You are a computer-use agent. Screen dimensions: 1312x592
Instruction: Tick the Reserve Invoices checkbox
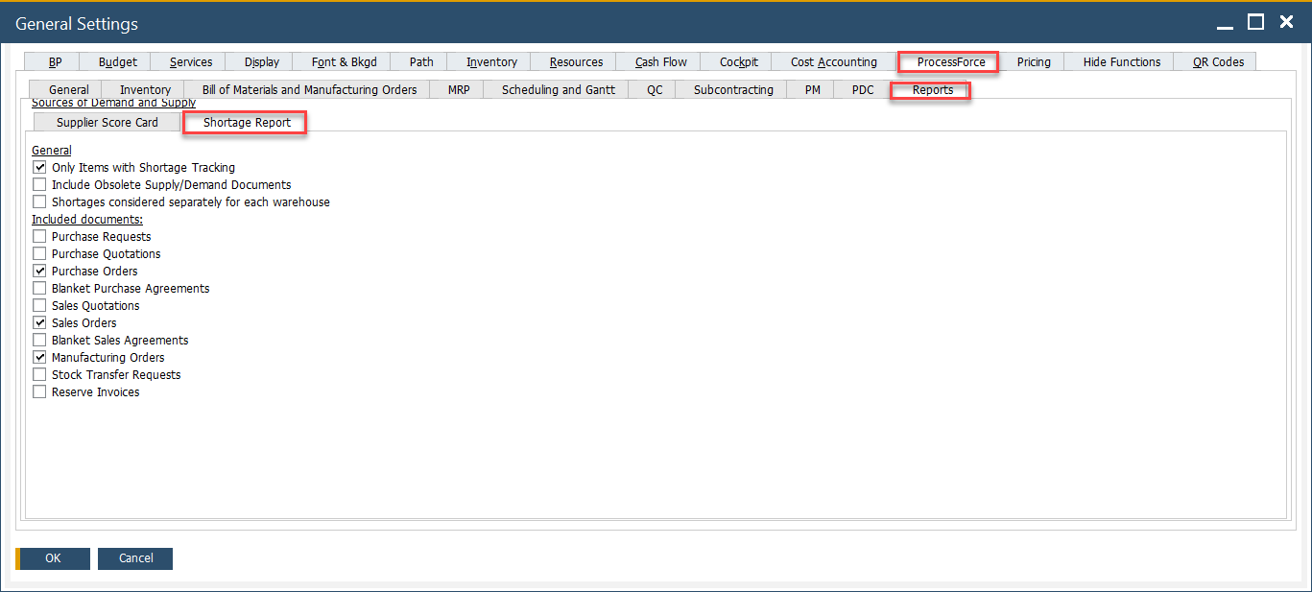[39, 392]
